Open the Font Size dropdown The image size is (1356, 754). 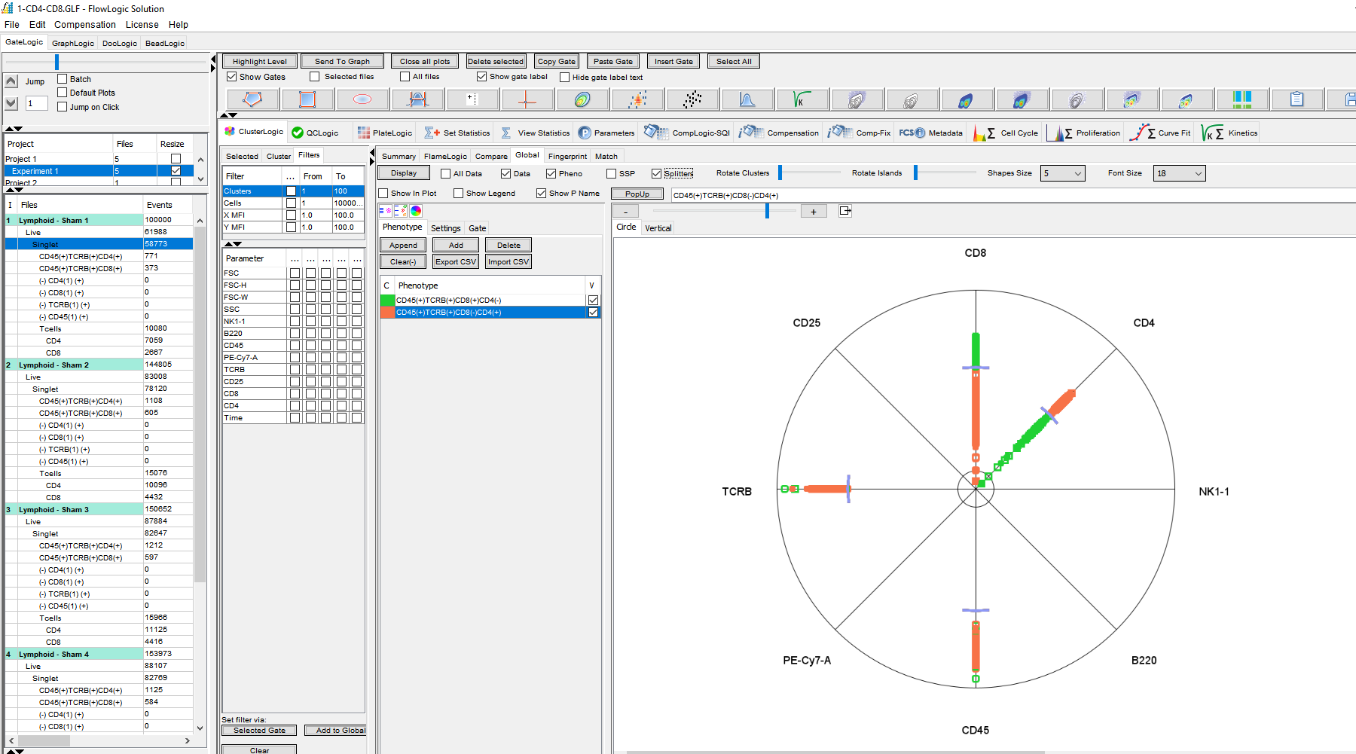point(1179,174)
